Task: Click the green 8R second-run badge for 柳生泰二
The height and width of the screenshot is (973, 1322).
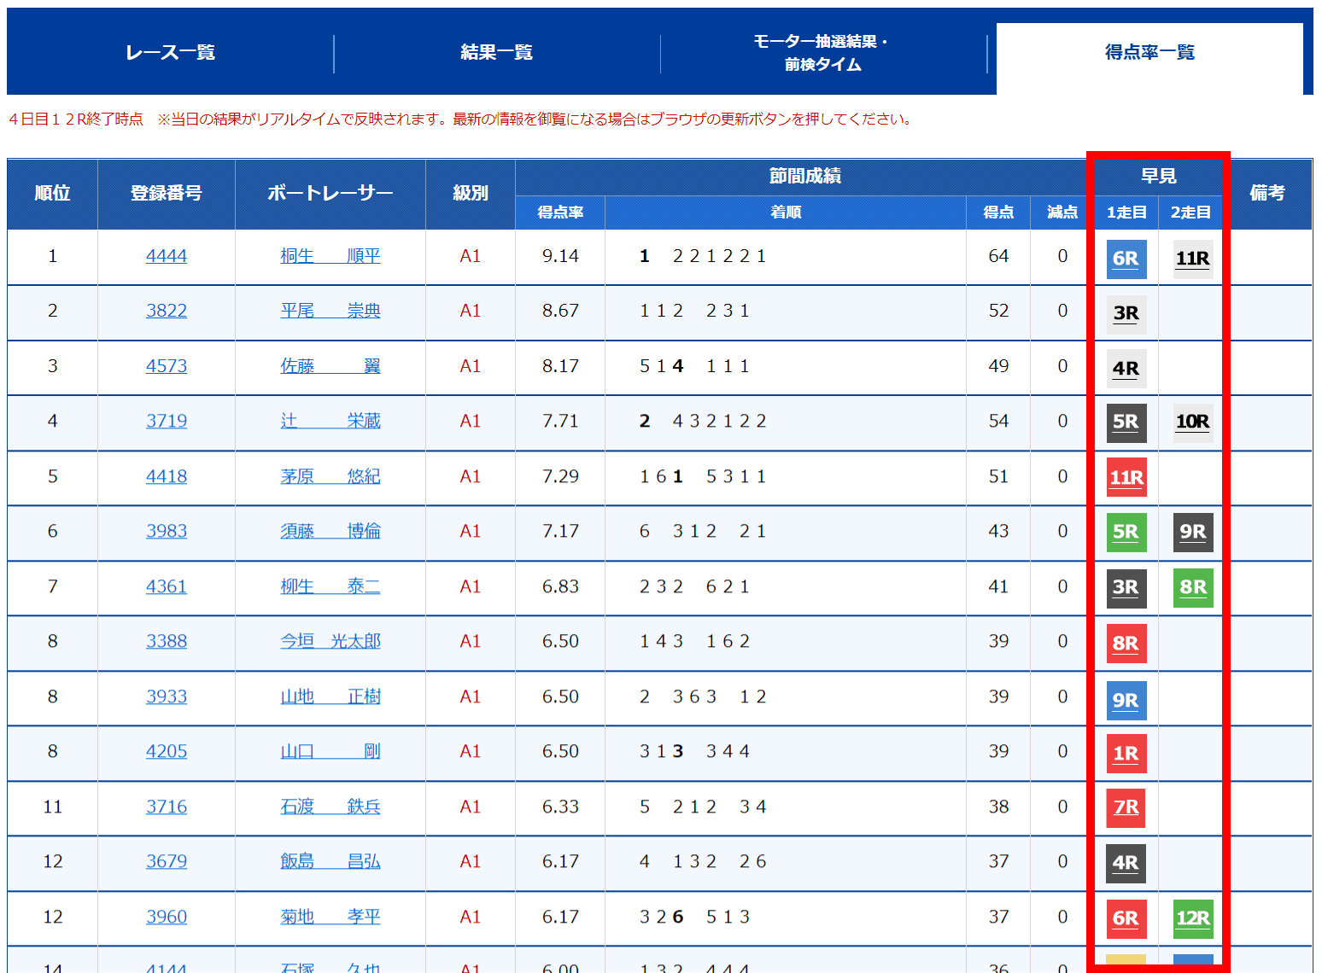Action: point(1192,588)
